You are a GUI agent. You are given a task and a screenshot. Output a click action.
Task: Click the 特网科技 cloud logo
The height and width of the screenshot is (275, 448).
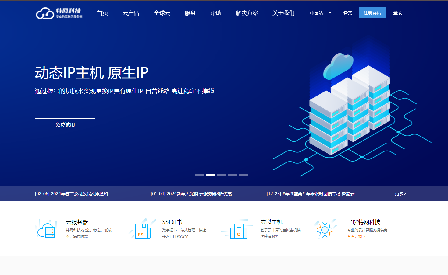click(x=59, y=13)
